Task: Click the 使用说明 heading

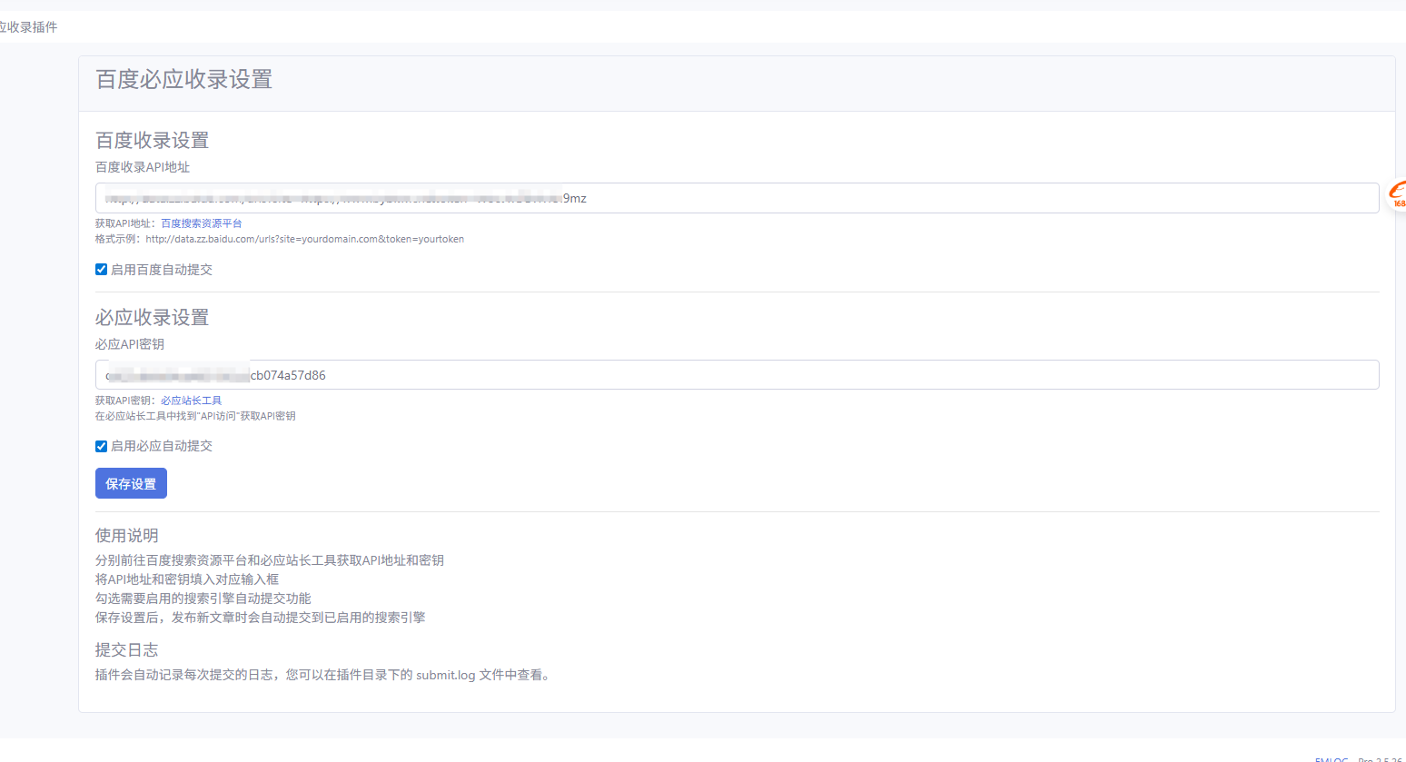Action: pos(127,536)
